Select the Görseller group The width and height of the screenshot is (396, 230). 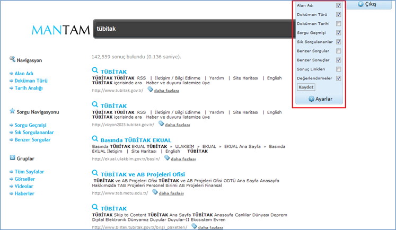pyautogui.click(x=25, y=179)
